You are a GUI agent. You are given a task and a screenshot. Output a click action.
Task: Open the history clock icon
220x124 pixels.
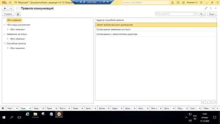point(178,2)
